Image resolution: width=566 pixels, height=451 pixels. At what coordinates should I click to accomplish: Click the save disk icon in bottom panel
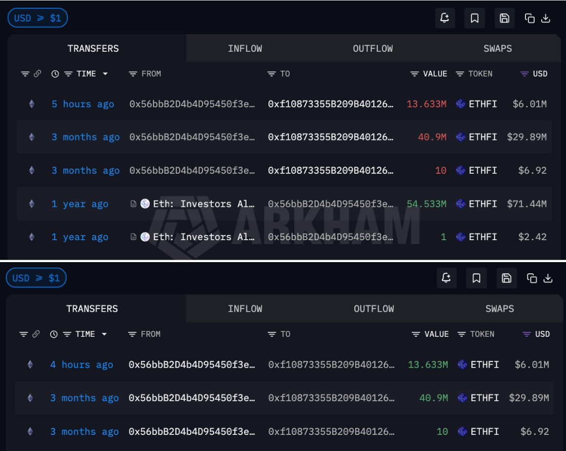point(506,278)
